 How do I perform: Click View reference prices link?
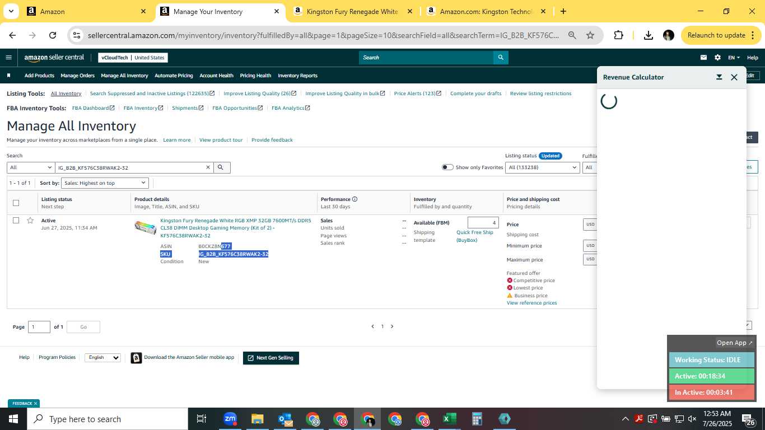[531, 303]
